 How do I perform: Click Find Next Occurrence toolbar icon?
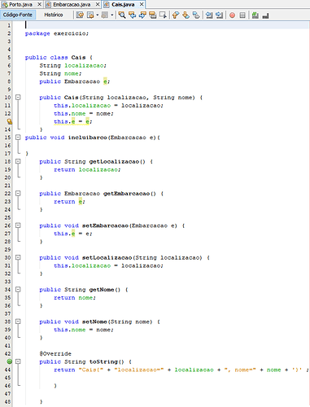(142, 15)
